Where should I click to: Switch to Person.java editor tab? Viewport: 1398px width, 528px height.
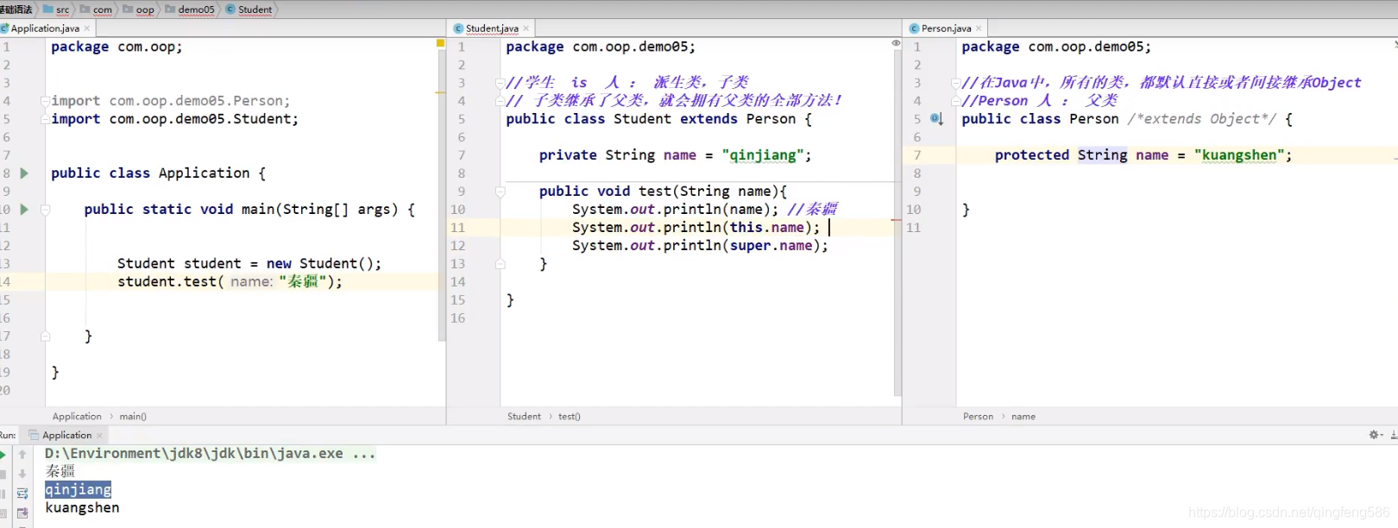click(x=946, y=28)
